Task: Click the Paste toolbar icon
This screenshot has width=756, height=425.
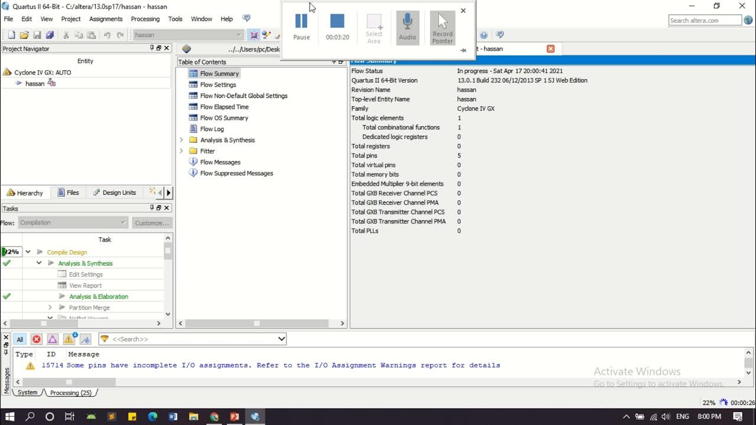Action: click(91, 35)
